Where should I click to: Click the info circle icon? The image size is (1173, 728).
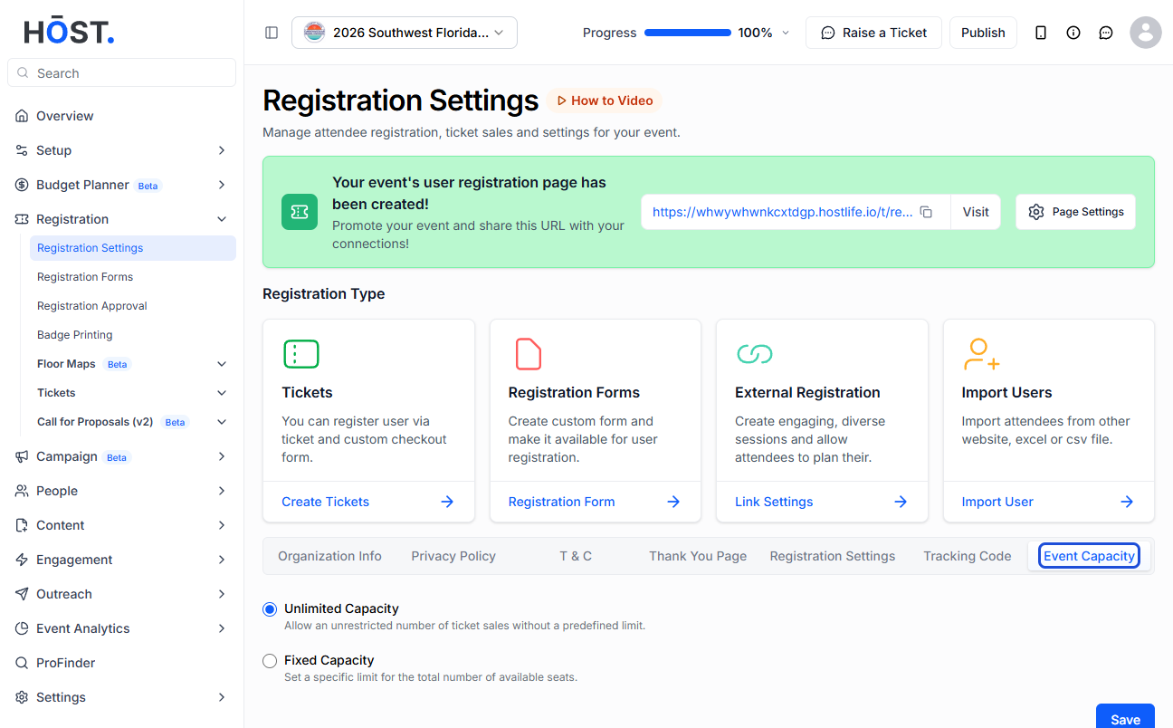click(1073, 33)
